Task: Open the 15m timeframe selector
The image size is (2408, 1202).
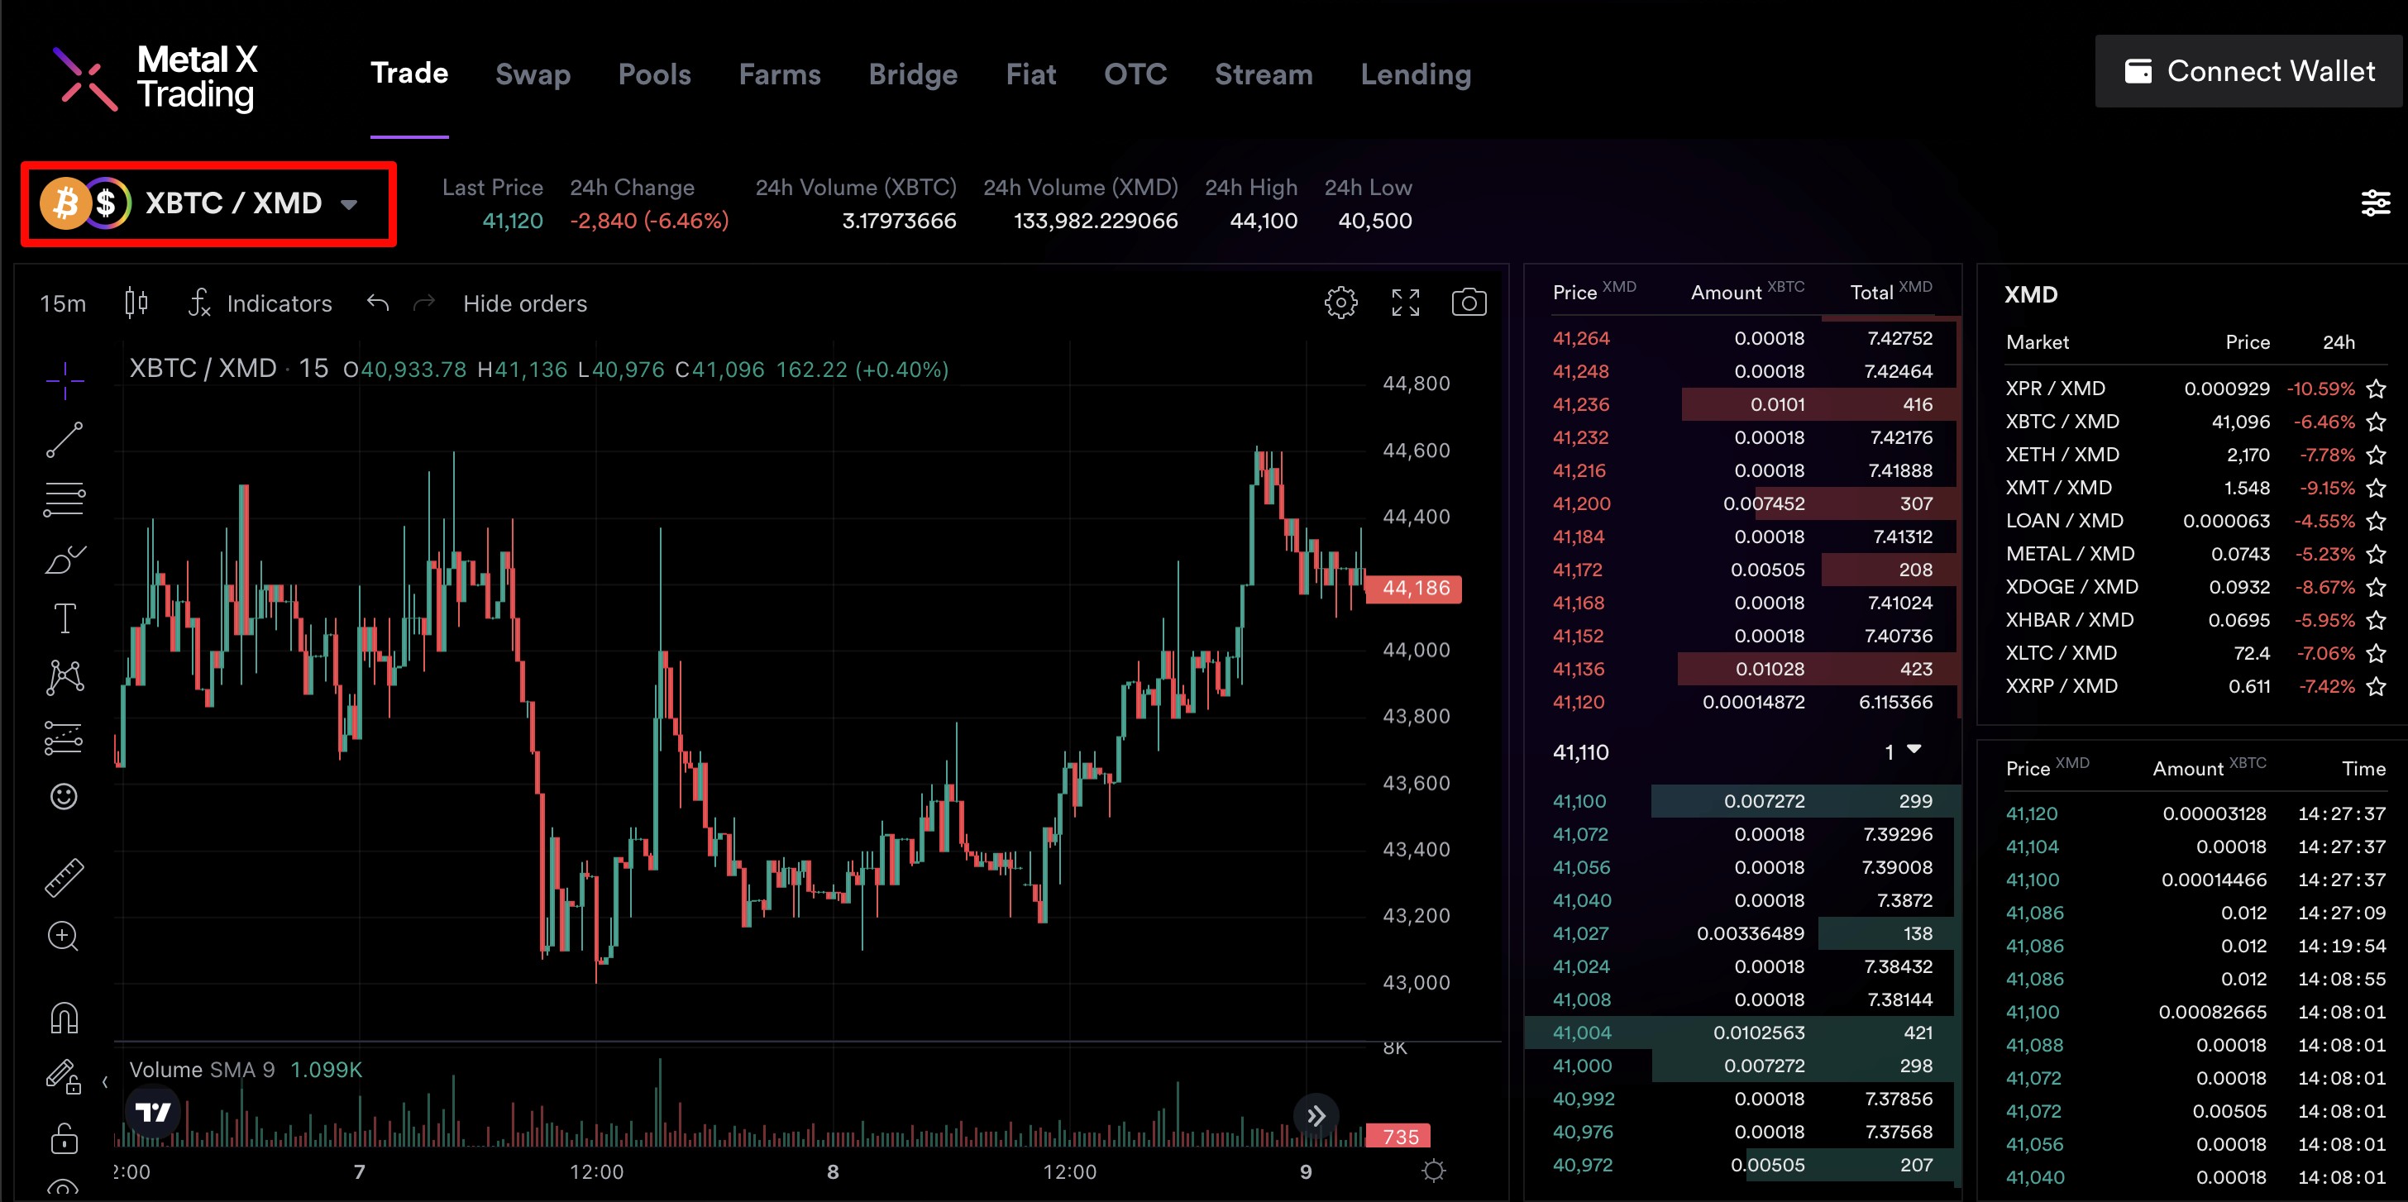Action: [63, 303]
